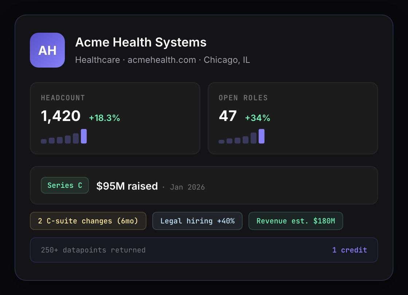Click the AH company logo avatar
The width and height of the screenshot is (408, 295).
click(47, 50)
